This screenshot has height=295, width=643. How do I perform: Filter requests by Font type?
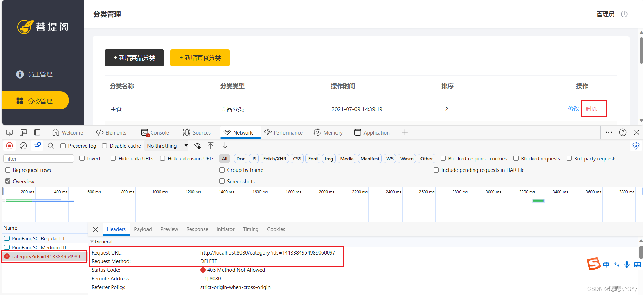point(313,159)
